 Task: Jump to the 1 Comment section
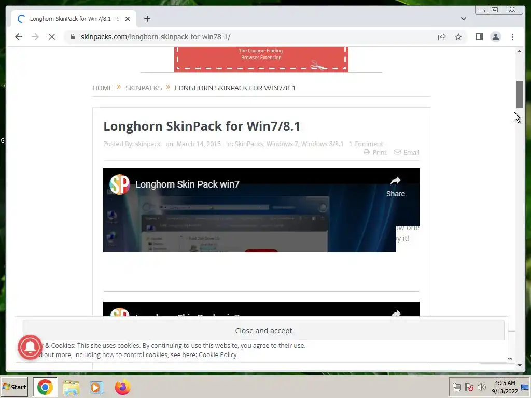click(366, 144)
